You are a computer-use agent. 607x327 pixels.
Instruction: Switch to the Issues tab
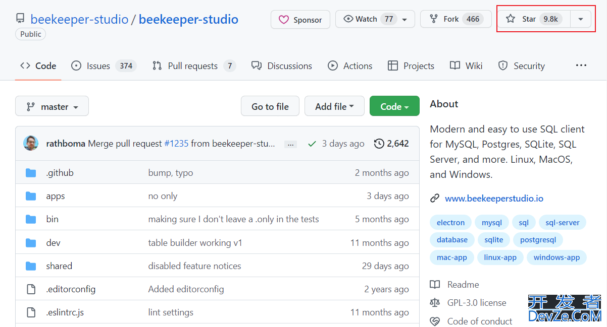(x=104, y=66)
